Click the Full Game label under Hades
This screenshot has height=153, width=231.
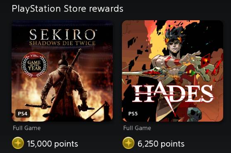[x=137, y=128]
